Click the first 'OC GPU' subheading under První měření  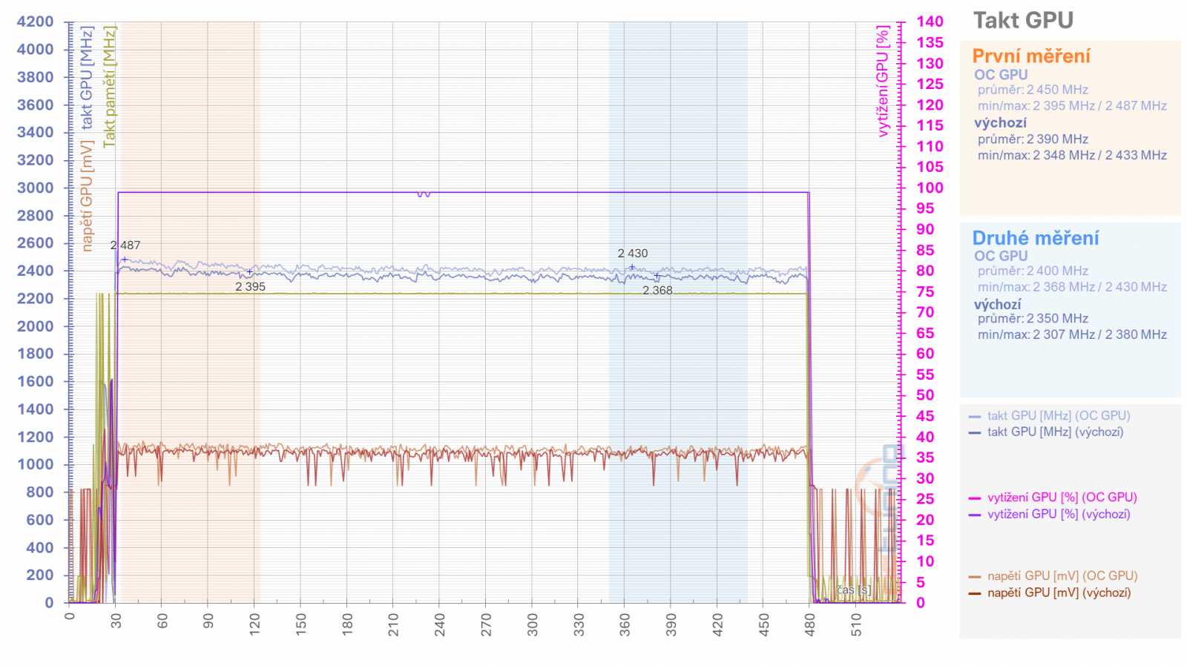pyautogui.click(x=1001, y=75)
